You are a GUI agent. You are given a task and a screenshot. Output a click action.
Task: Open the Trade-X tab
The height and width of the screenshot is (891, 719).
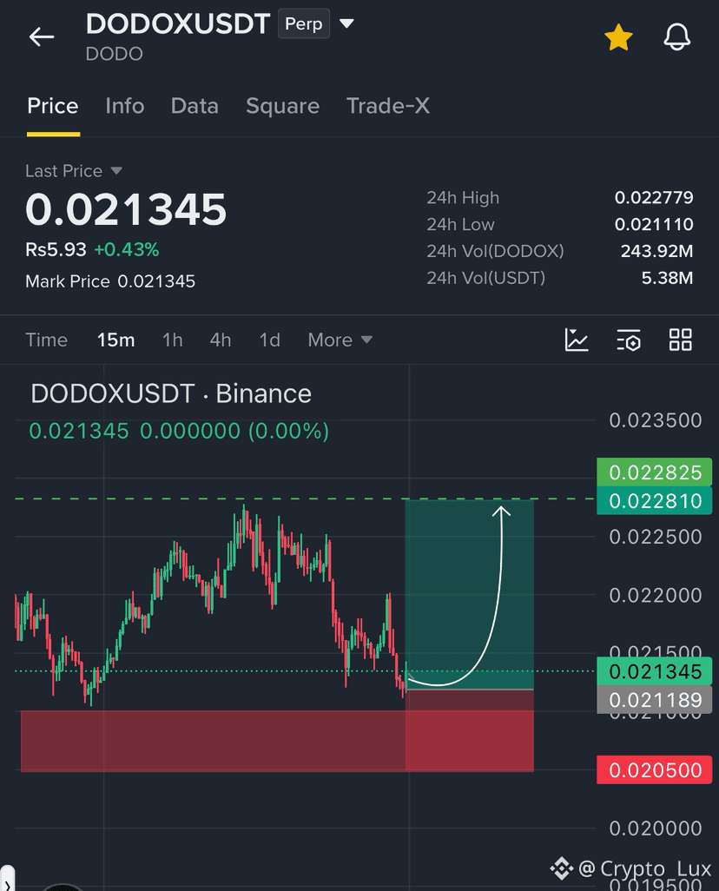click(x=387, y=106)
